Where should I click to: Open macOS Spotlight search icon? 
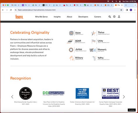[x=116, y=1]
